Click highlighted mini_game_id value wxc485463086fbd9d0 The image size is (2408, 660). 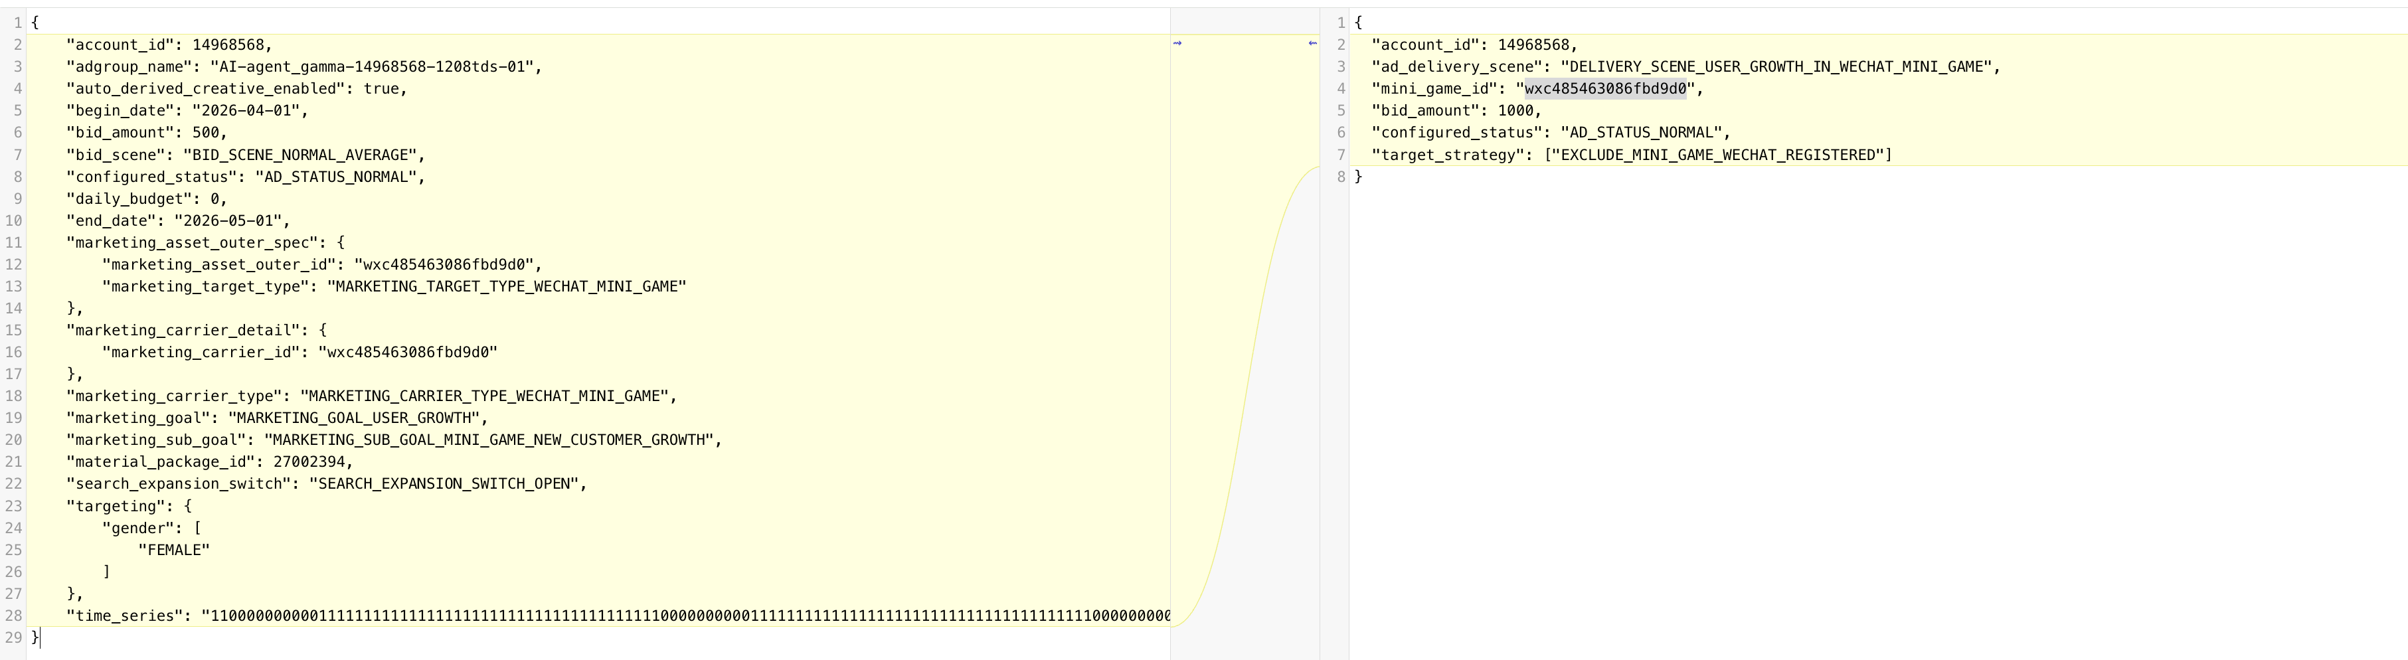[x=1605, y=89]
